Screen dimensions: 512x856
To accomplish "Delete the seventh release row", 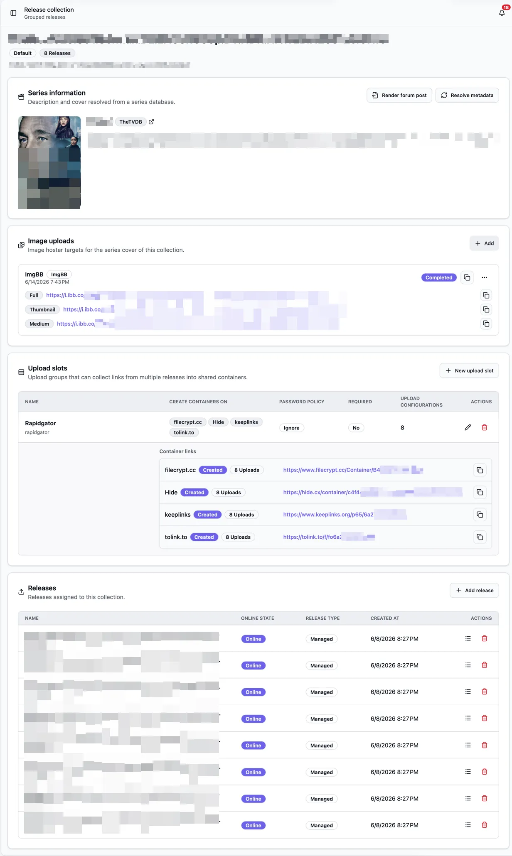I will coord(485,798).
